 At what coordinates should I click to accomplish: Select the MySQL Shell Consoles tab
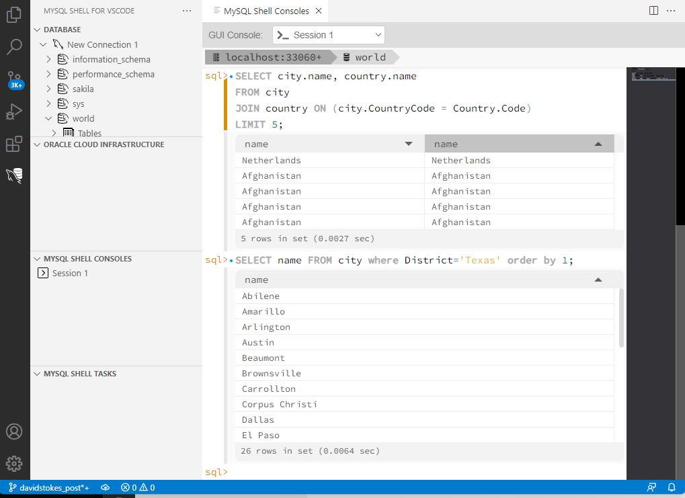coord(266,11)
